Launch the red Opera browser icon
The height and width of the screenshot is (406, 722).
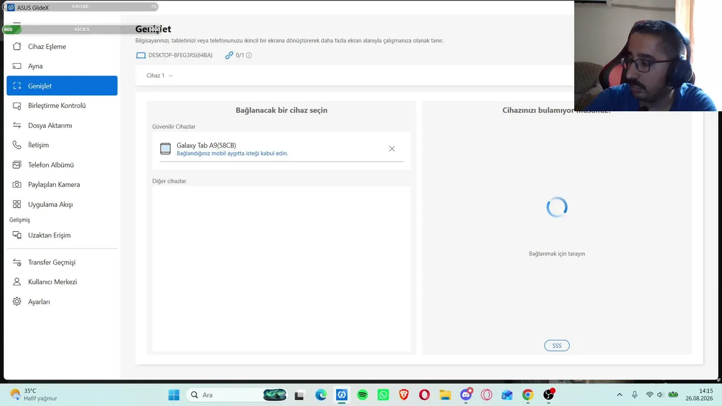424,395
